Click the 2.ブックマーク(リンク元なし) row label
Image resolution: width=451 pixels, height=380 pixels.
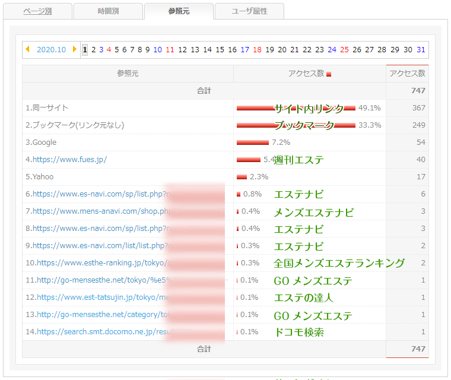pos(75,125)
